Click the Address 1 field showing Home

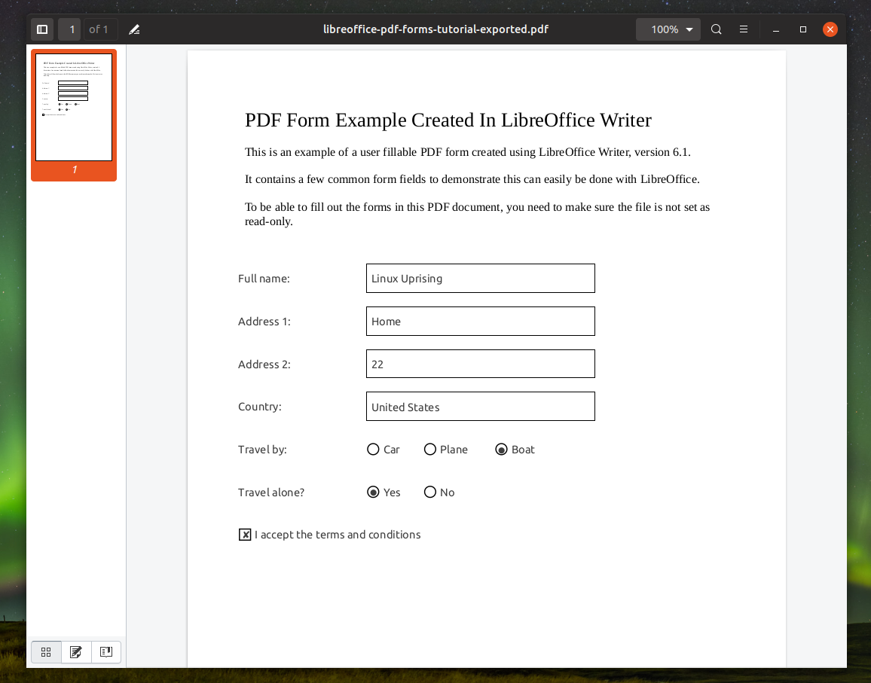480,321
